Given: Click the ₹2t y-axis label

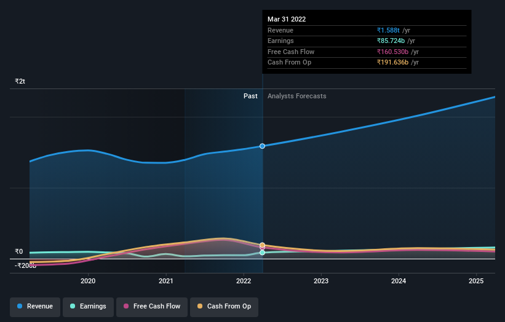Looking at the screenshot, I should (x=20, y=81).
